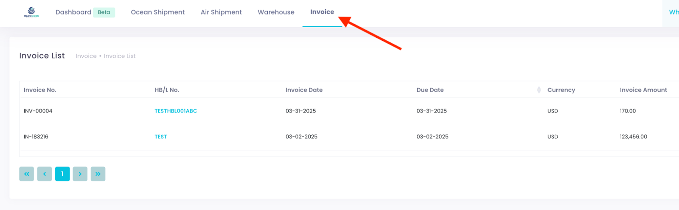Select the Invoice tab

pyautogui.click(x=322, y=12)
